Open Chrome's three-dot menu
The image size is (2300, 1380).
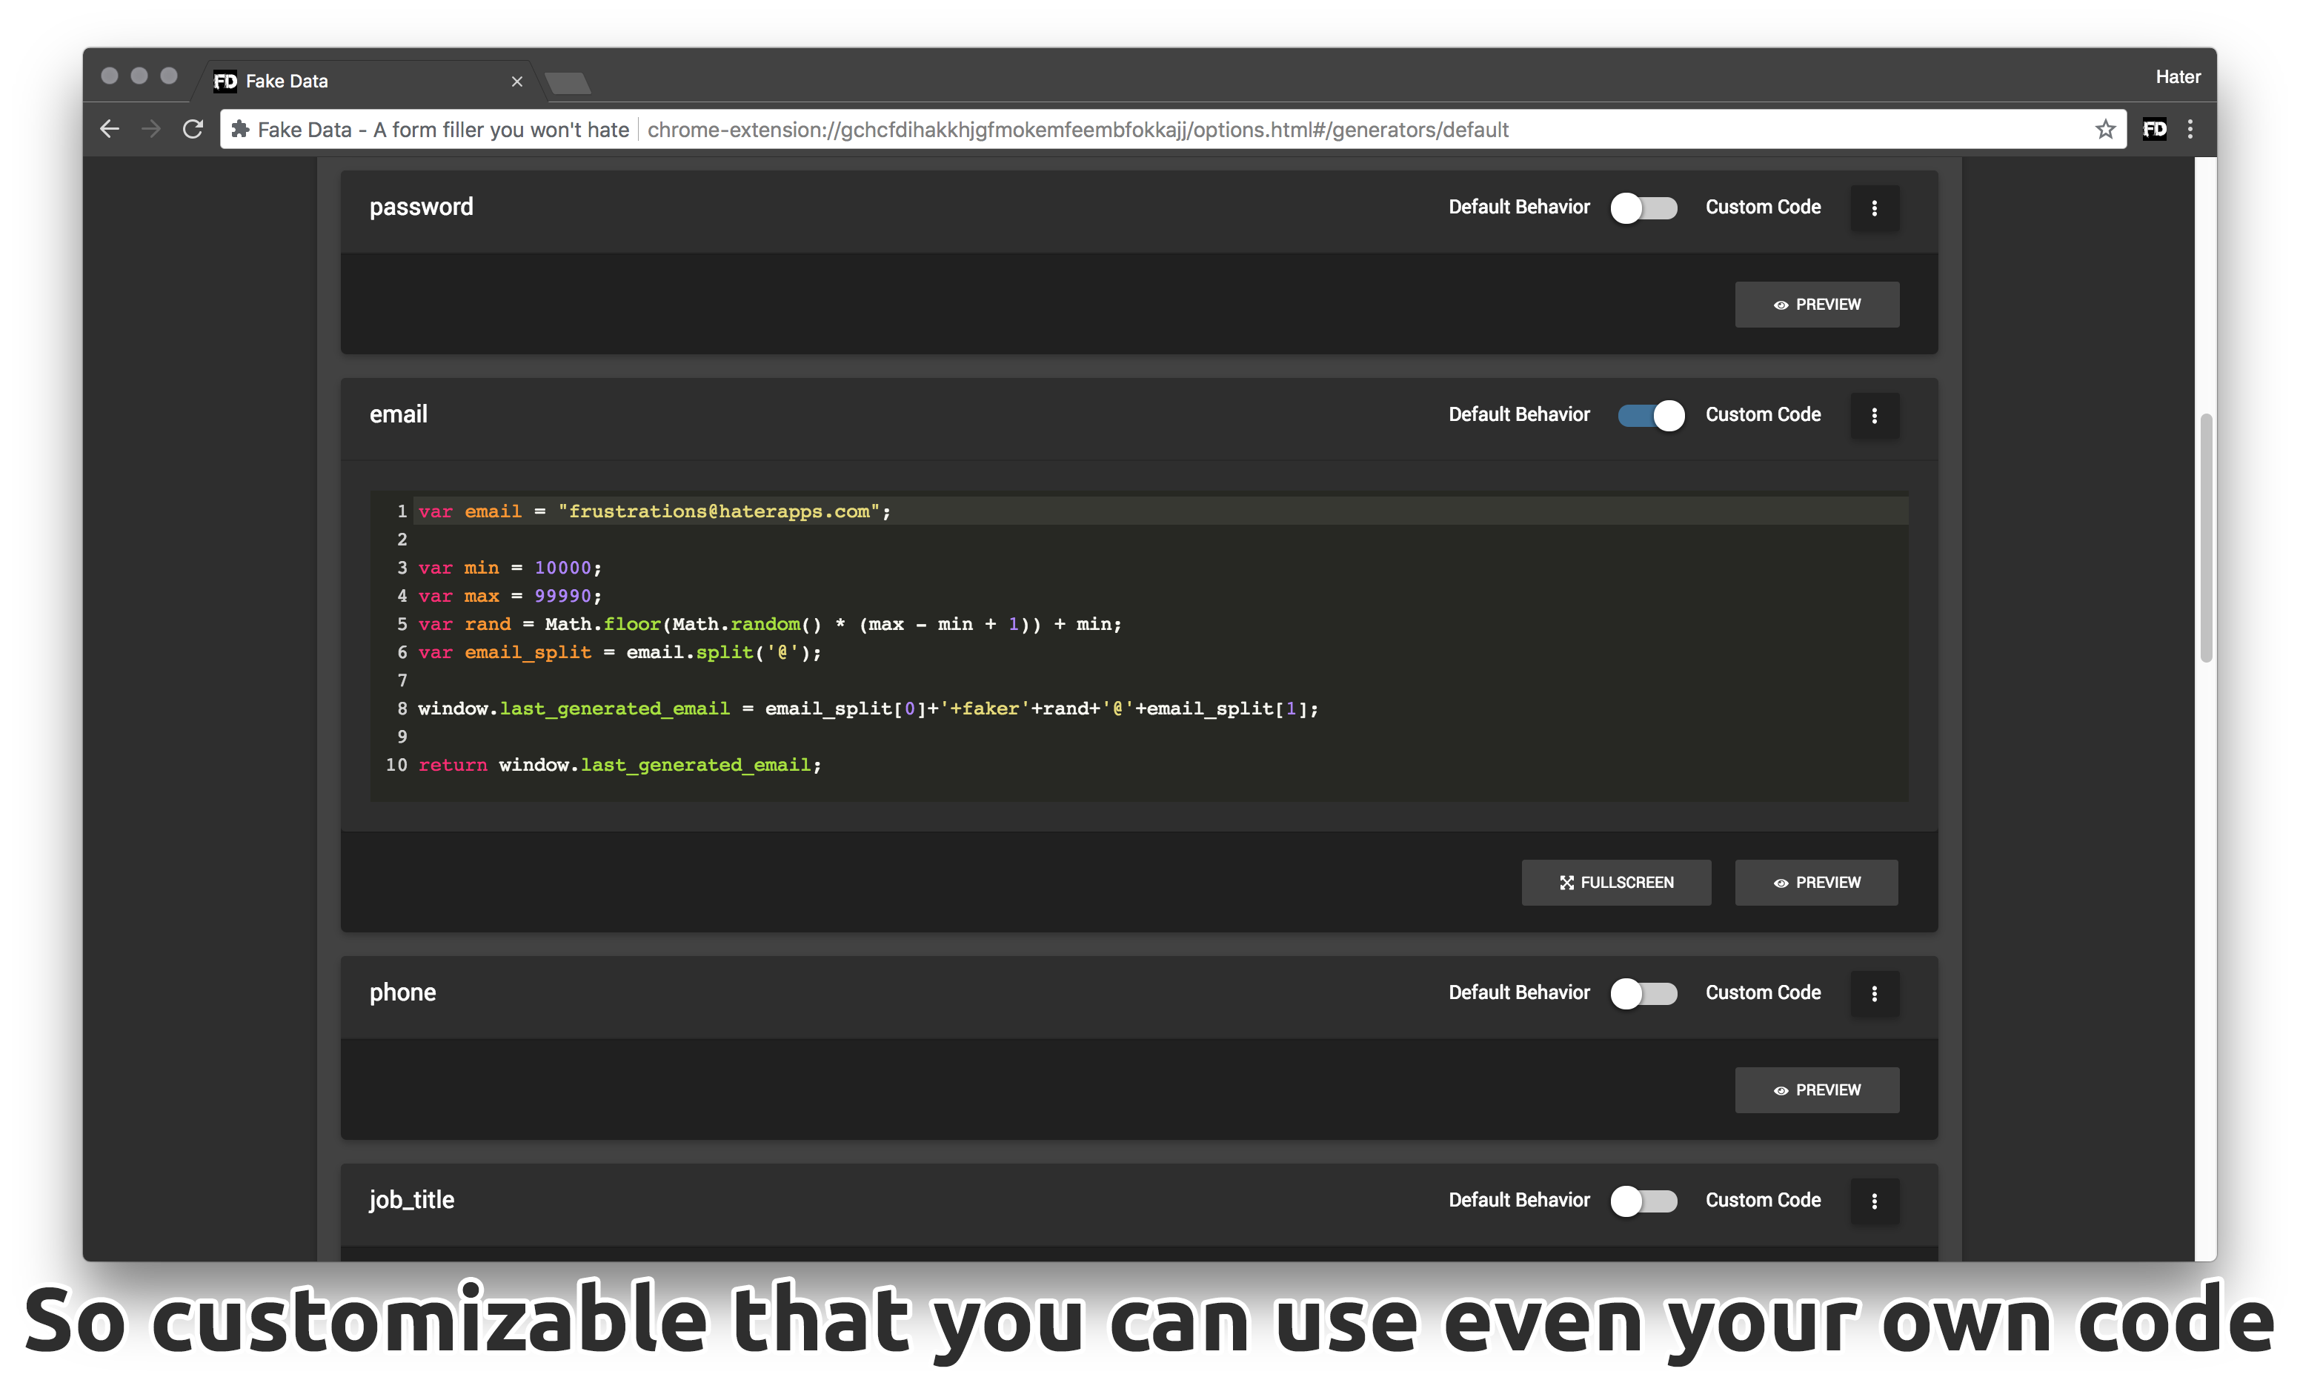(2190, 129)
